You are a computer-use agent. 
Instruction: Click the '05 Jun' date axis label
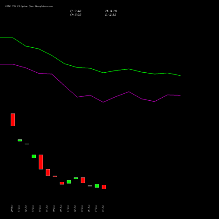point(40,208)
